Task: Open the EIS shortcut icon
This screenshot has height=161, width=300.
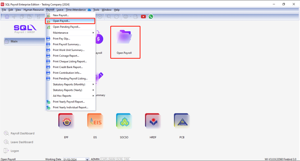Action: tap(95, 121)
